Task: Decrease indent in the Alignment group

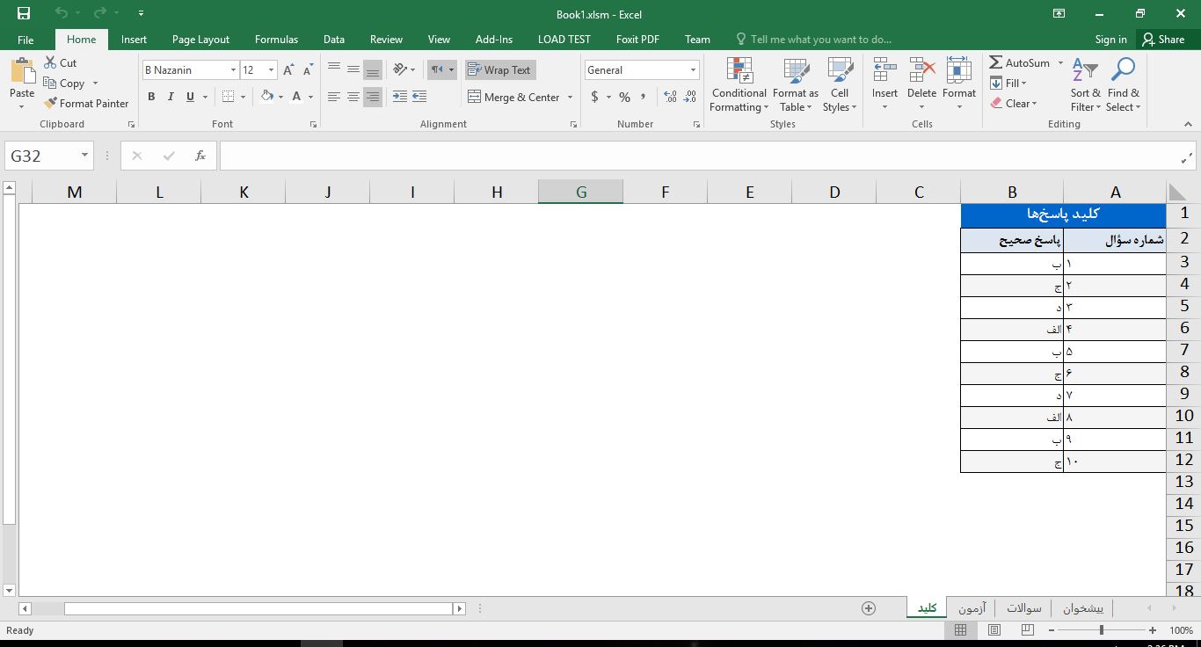Action: (400, 97)
